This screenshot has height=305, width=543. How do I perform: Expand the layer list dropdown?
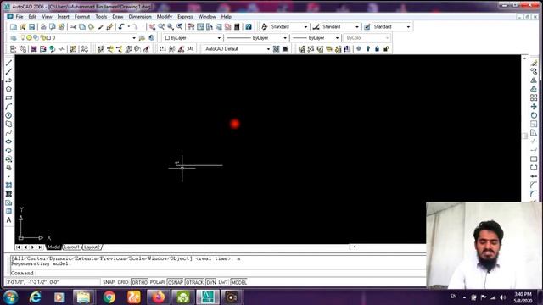click(x=134, y=37)
